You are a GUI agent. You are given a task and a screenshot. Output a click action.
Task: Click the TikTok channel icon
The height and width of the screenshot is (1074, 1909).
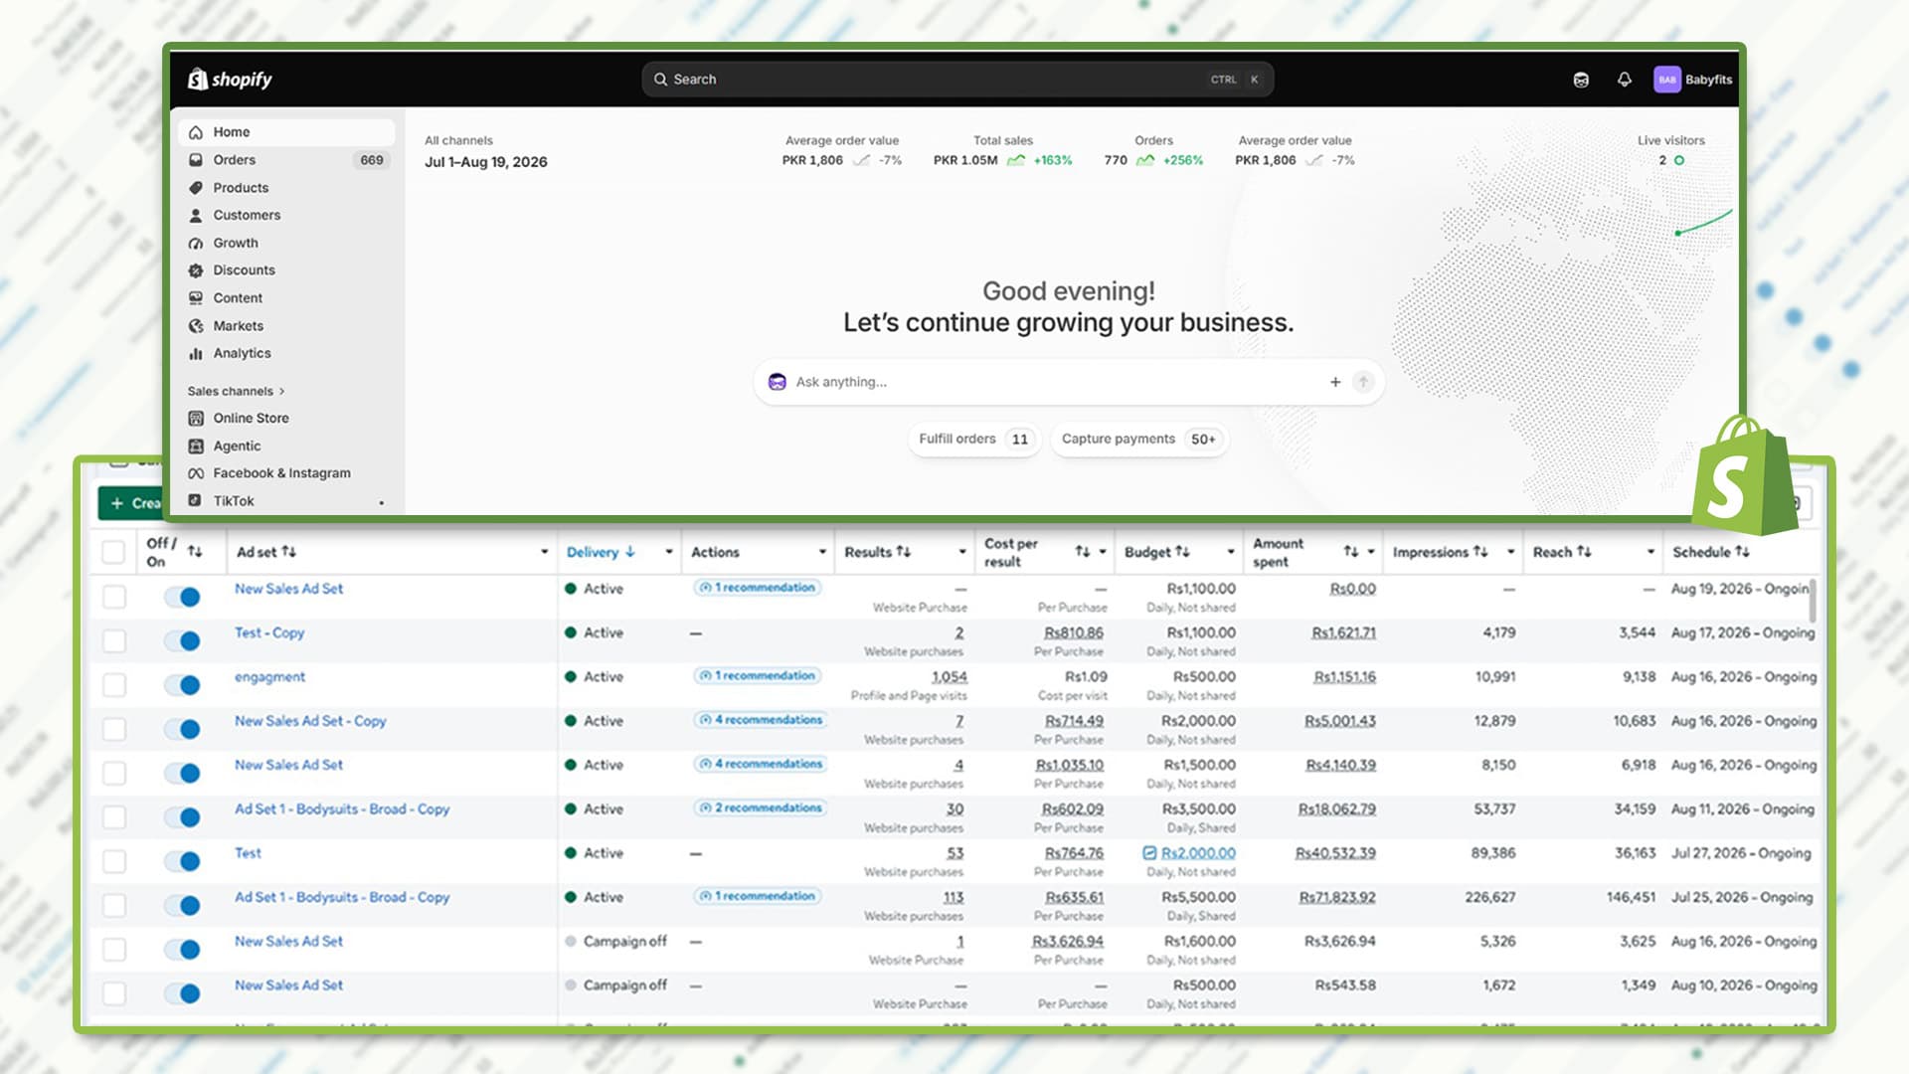click(x=196, y=501)
